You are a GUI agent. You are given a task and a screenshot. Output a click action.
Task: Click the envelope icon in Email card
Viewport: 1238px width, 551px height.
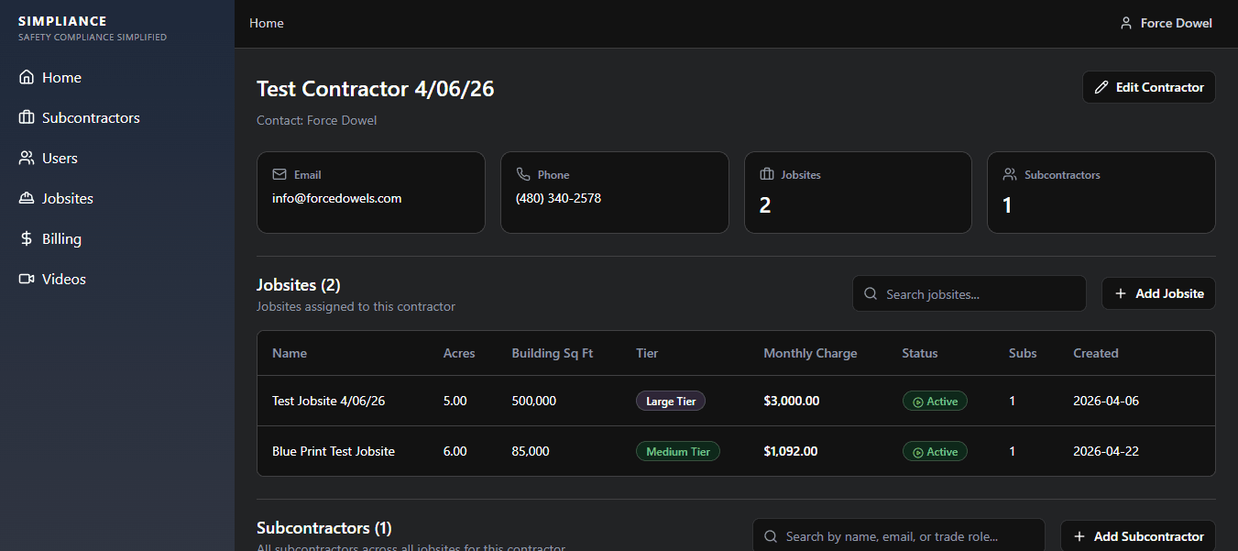(x=279, y=174)
